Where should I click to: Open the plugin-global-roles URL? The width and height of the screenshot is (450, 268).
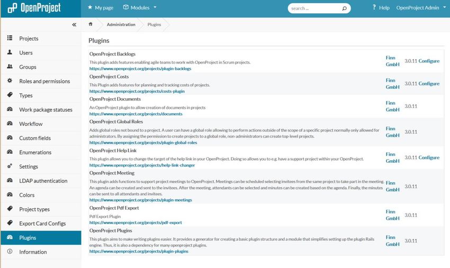point(143,142)
